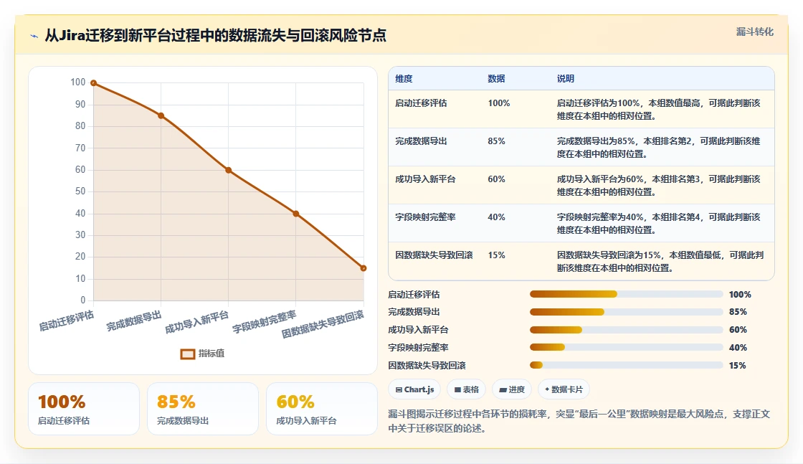Click the 漏斗转化 tag in header
803x464 pixels.
(754, 32)
